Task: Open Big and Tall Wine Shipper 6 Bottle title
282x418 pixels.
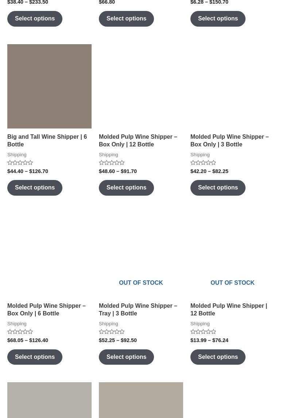Action: [47, 141]
